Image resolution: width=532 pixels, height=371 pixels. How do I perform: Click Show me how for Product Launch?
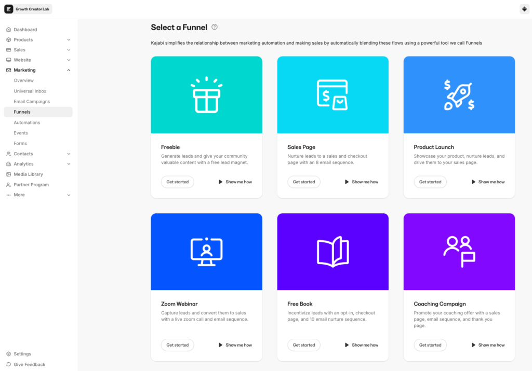pos(488,182)
